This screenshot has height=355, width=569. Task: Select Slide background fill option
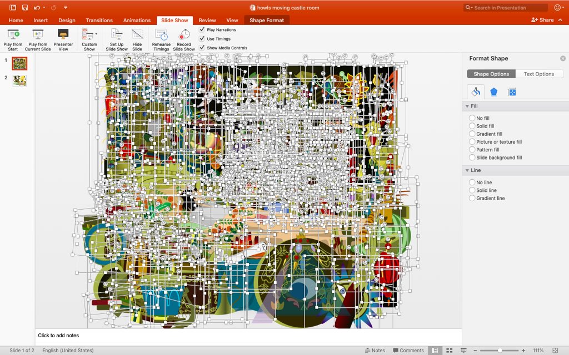(472, 158)
